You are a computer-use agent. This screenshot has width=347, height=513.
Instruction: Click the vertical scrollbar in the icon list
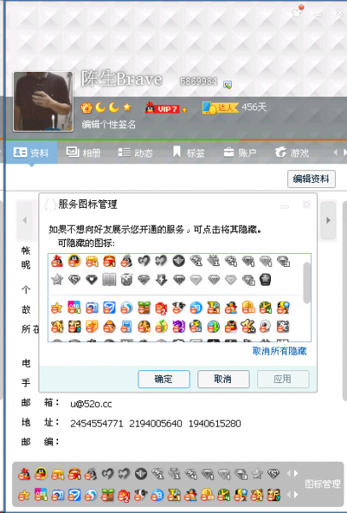(x=307, y=283)
